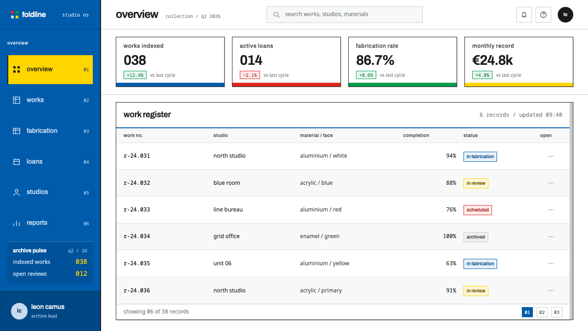Open the help question-mark icon

pos(543,15)
